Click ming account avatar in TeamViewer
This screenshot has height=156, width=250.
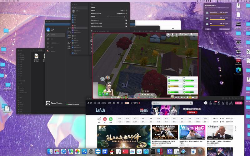[48, 30]
